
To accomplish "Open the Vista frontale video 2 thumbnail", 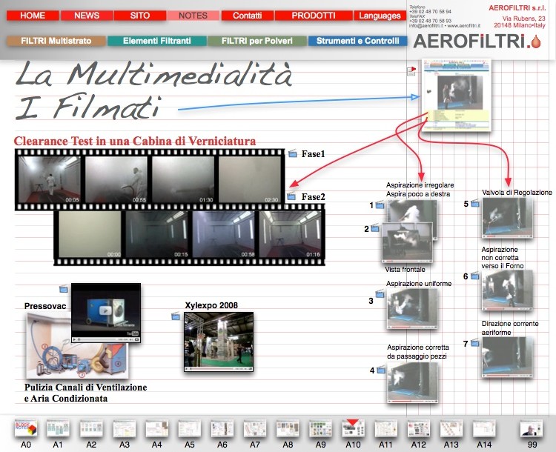I will point(408,243).
